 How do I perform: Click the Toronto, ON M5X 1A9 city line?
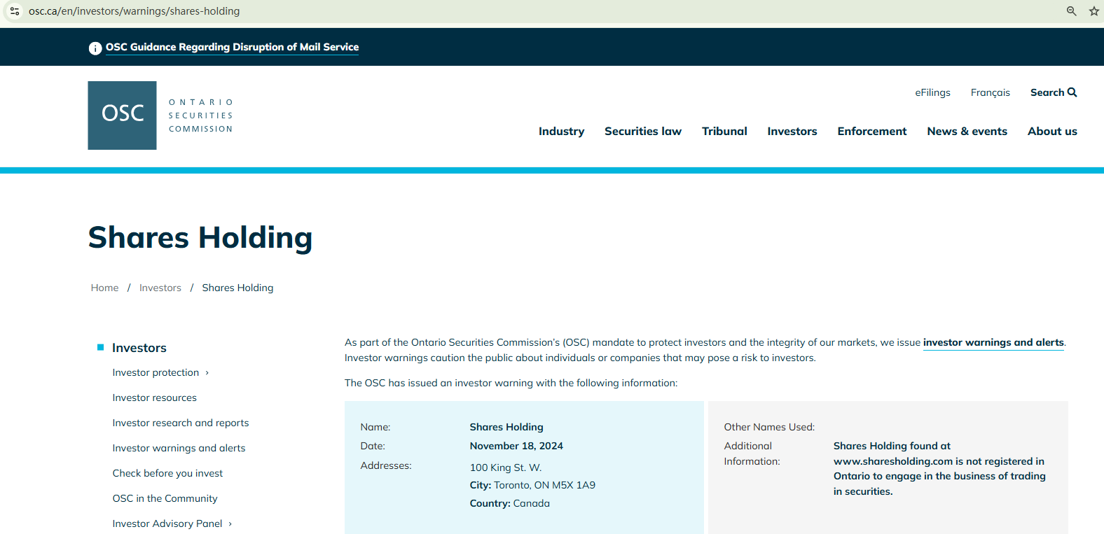pyautogui.click(x=532, y=485)
